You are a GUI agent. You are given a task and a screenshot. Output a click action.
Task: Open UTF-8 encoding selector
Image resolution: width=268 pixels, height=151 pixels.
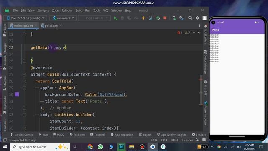pyautogui.click(x=175, y=140)
